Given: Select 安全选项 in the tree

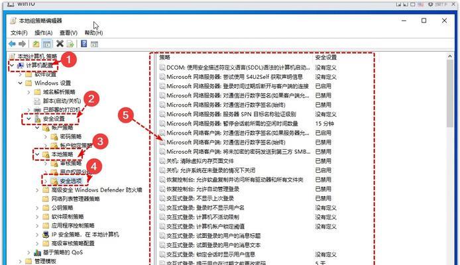Looking at the screenshot, I should [x=71, y=181].
